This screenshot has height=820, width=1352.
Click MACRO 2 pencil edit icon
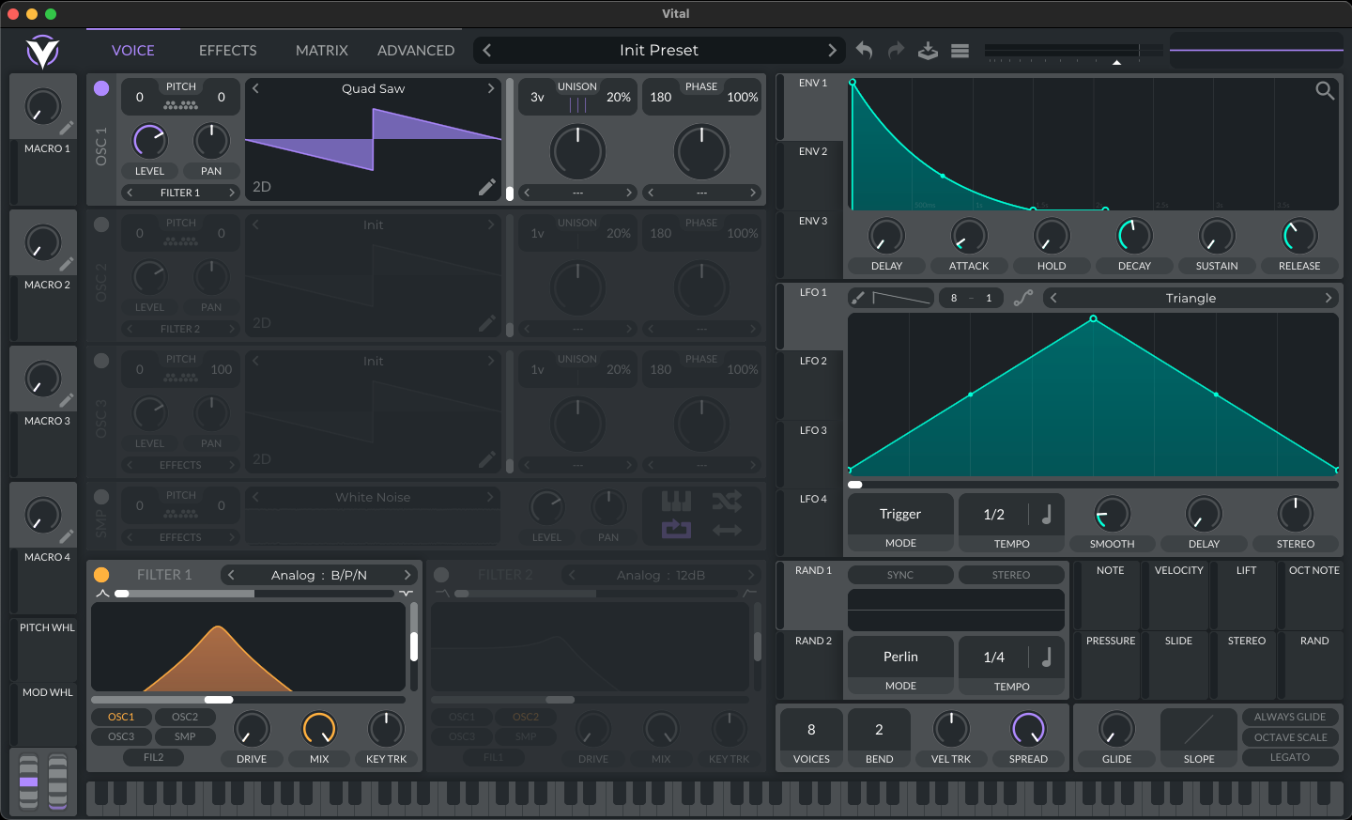(67, 264)
